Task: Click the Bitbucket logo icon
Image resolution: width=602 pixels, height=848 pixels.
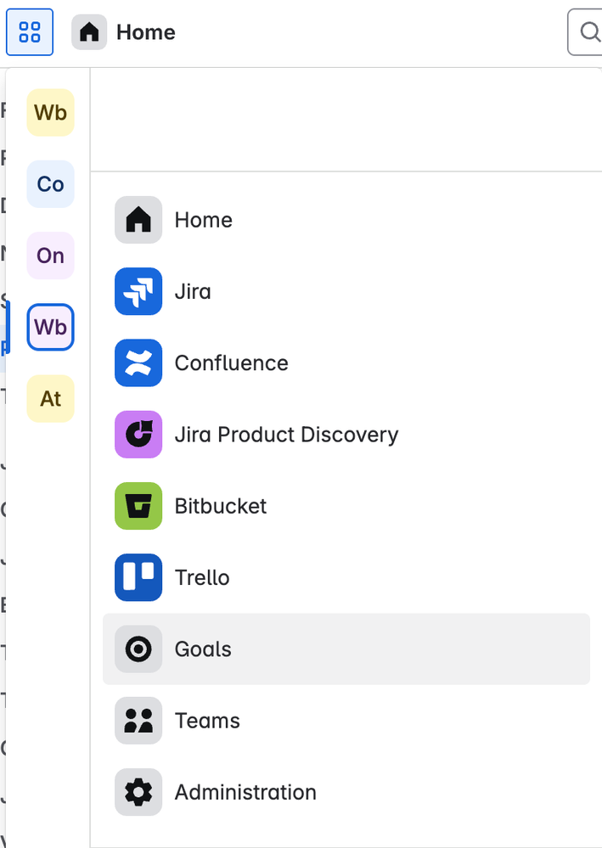Action: pos(138,506)
